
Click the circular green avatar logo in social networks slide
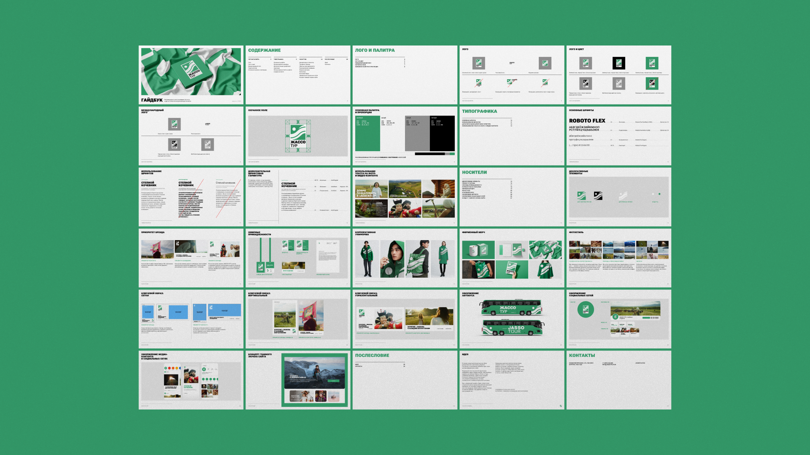[x=586, y=310]
